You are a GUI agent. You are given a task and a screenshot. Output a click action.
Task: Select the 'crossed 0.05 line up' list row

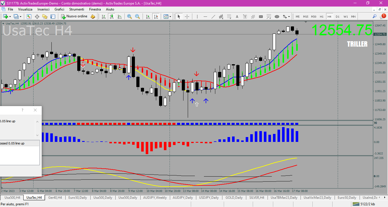coord(20,143)
